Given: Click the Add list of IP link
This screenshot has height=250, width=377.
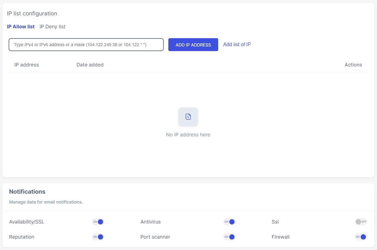Looking at the screenshot, I should click(x=237, y=44).
